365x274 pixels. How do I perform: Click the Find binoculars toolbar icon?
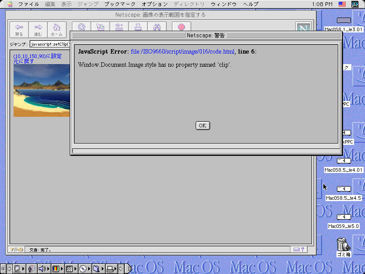click(x=157, y=27)
